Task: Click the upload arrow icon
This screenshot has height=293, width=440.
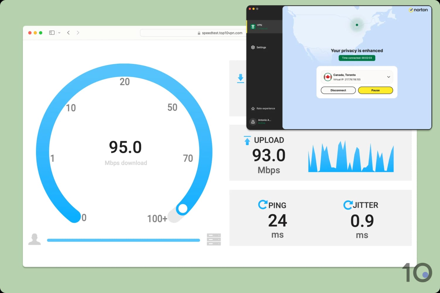Action: (x=247, y=140)
